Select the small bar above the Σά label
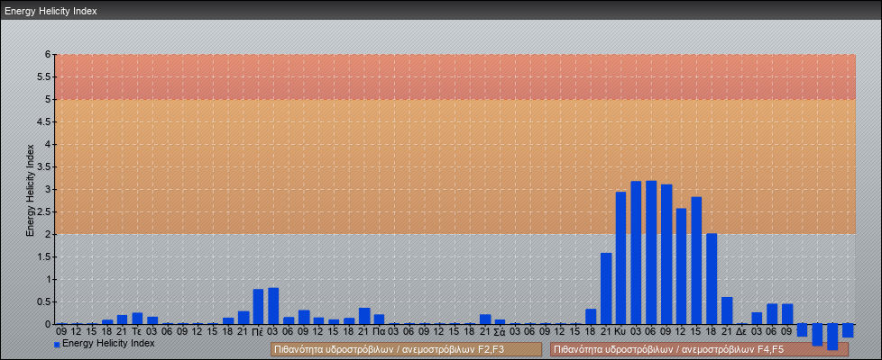This screenshot has height=360, width=882. [500, 322]
